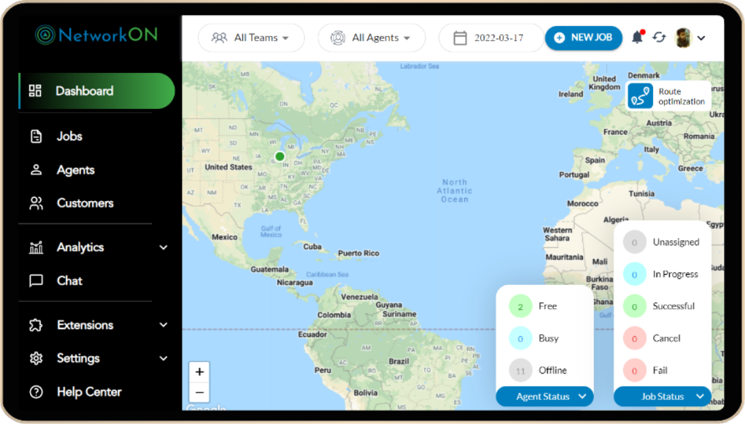Open the date picker field 2022-03-17

(x=491, y=38)
